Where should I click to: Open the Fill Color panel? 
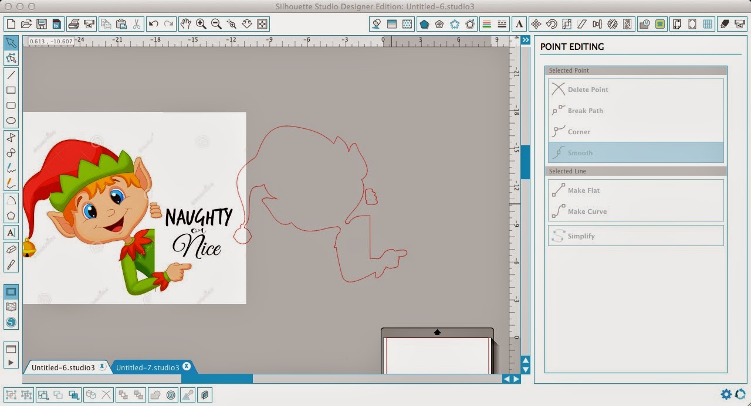click(x=376, y=24)
